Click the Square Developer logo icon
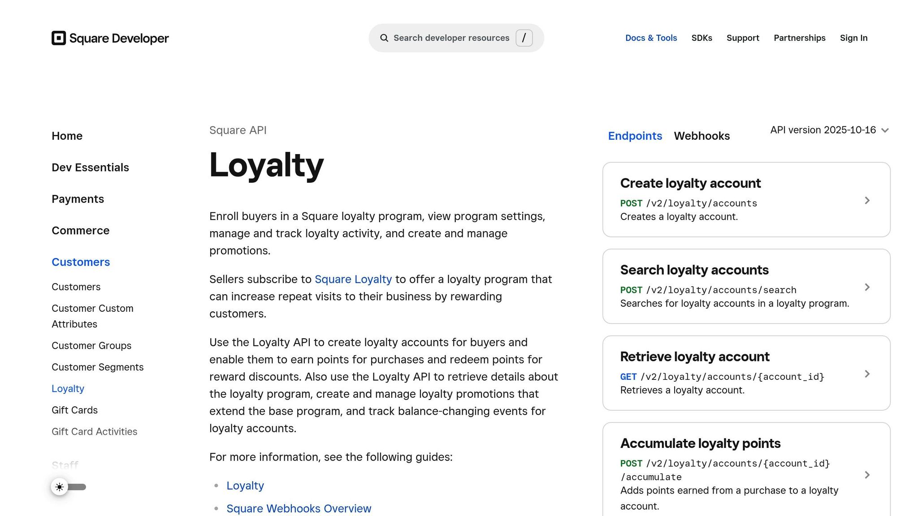Screen dimensions: 918x516 [x=59, y=38]
